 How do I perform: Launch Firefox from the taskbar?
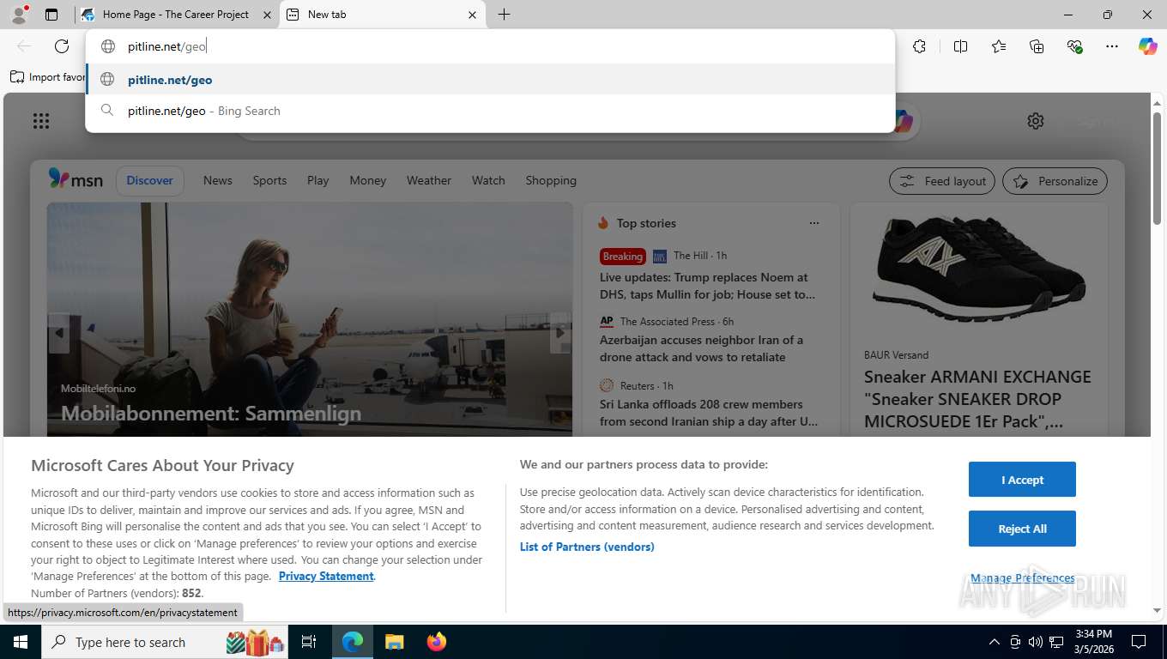[436, 642]
